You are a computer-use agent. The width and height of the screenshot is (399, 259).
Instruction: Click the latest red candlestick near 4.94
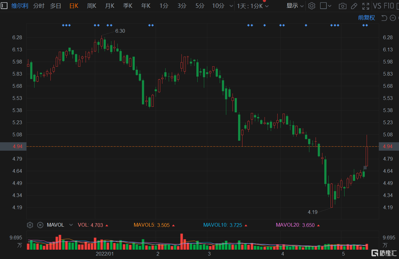pos(367,156)
